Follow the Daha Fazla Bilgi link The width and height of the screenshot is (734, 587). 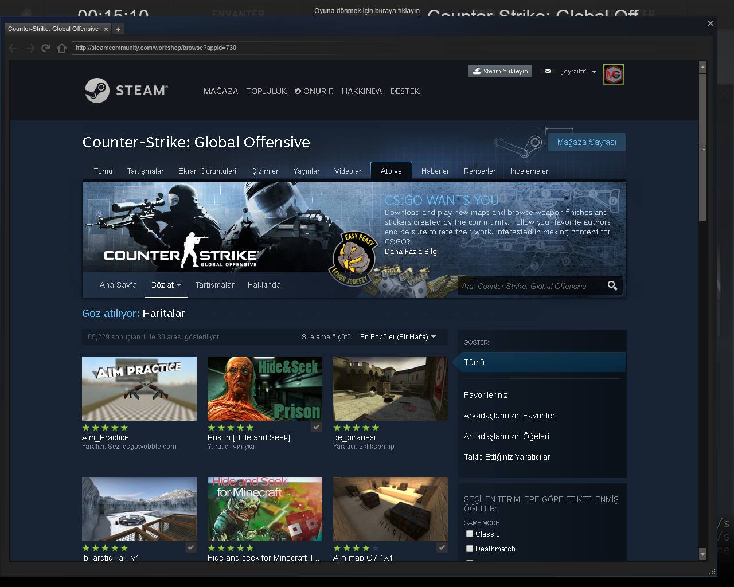click(411, 252)
